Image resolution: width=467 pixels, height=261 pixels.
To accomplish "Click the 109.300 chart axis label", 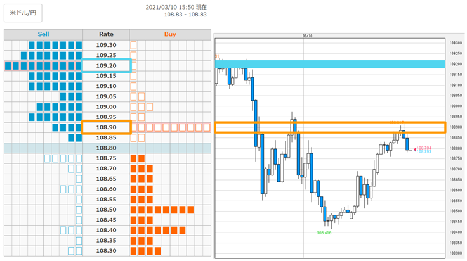I will pos(456,43).
